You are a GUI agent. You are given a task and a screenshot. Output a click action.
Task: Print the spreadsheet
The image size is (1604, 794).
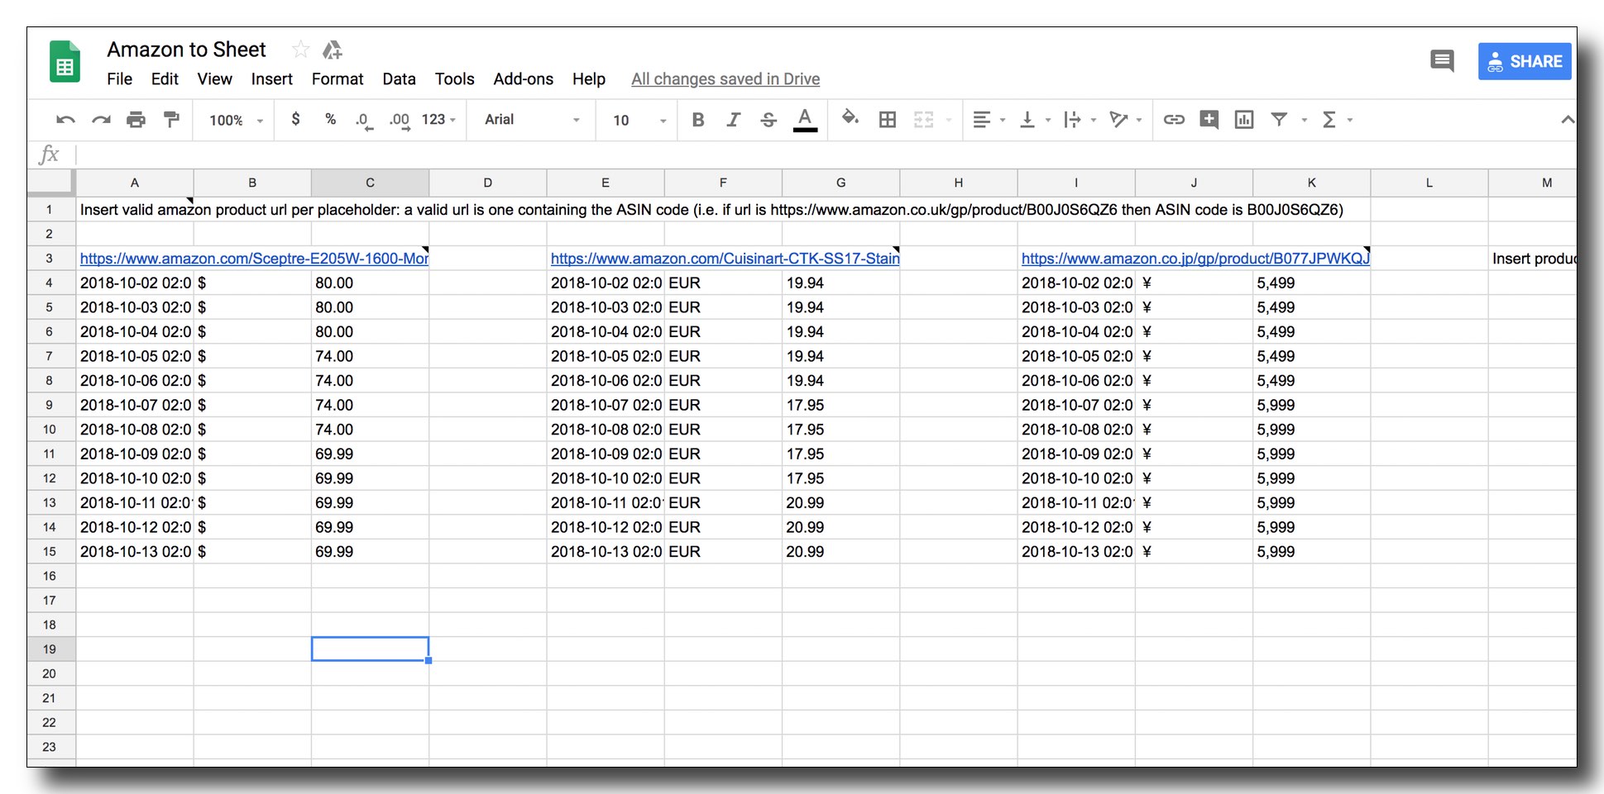(136, 120)
